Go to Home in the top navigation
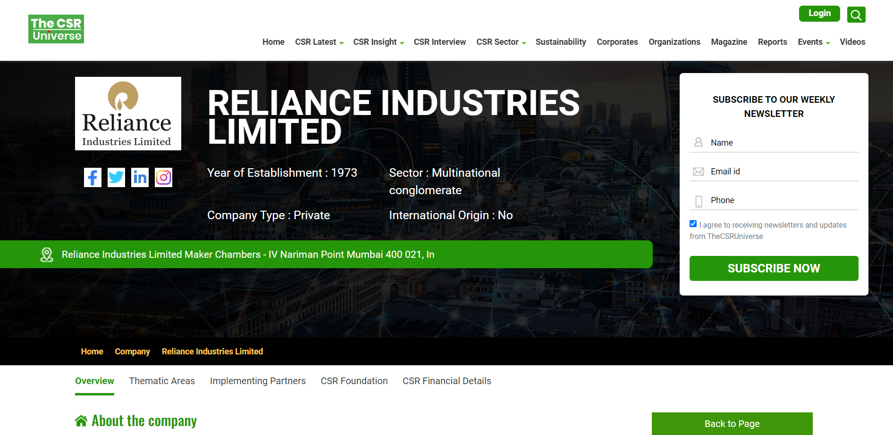Image resolution: width=893 pixels, height=435 pixels. coord(273,42)
